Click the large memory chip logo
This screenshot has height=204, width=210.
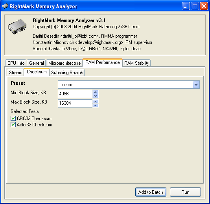pyautogui.click(x=17, y=26)
